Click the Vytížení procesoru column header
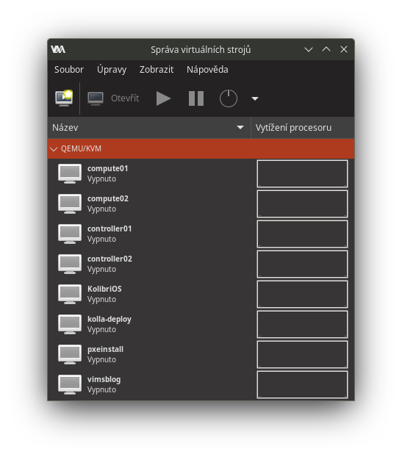Viewport: 402px width, 457px height. tap(303, 127)
